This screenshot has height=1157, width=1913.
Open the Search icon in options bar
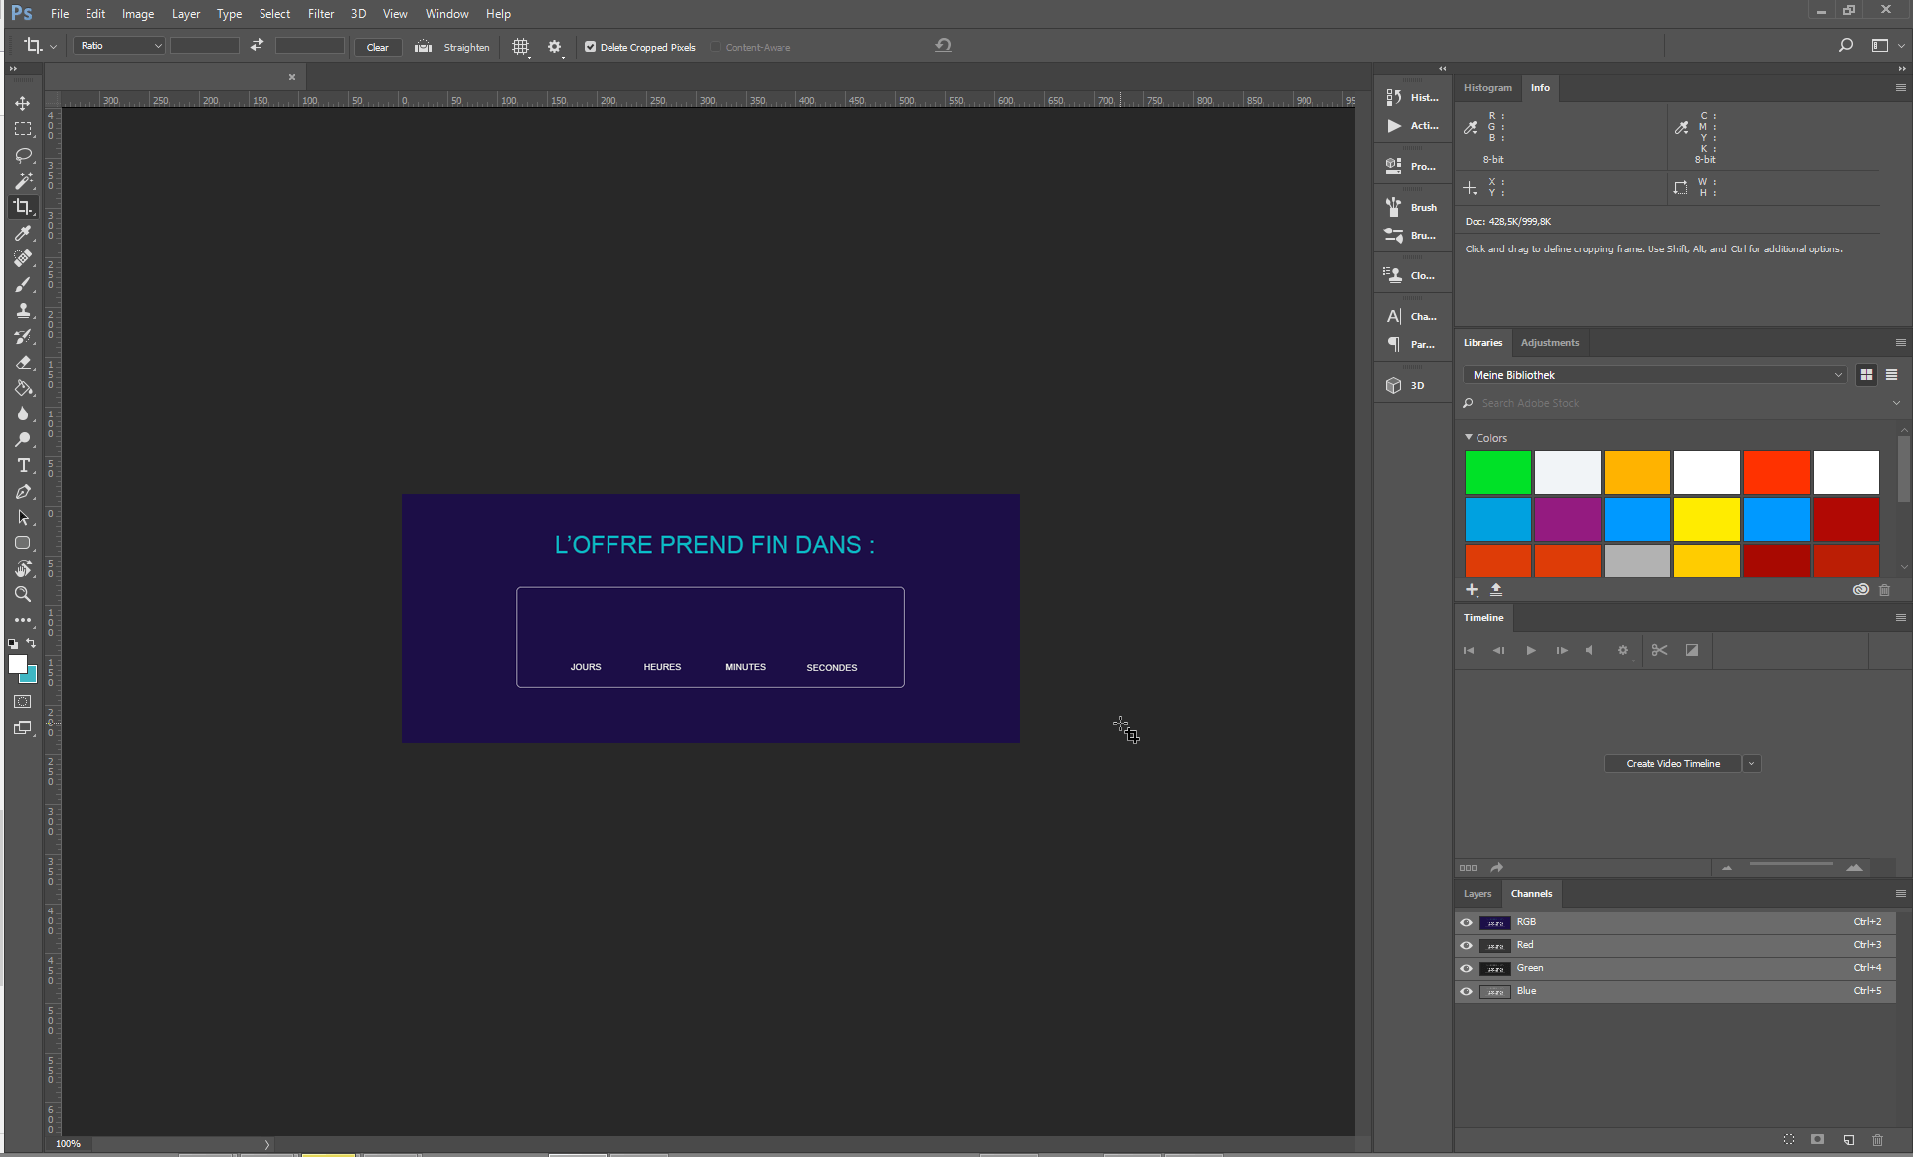coord(1846,45)
